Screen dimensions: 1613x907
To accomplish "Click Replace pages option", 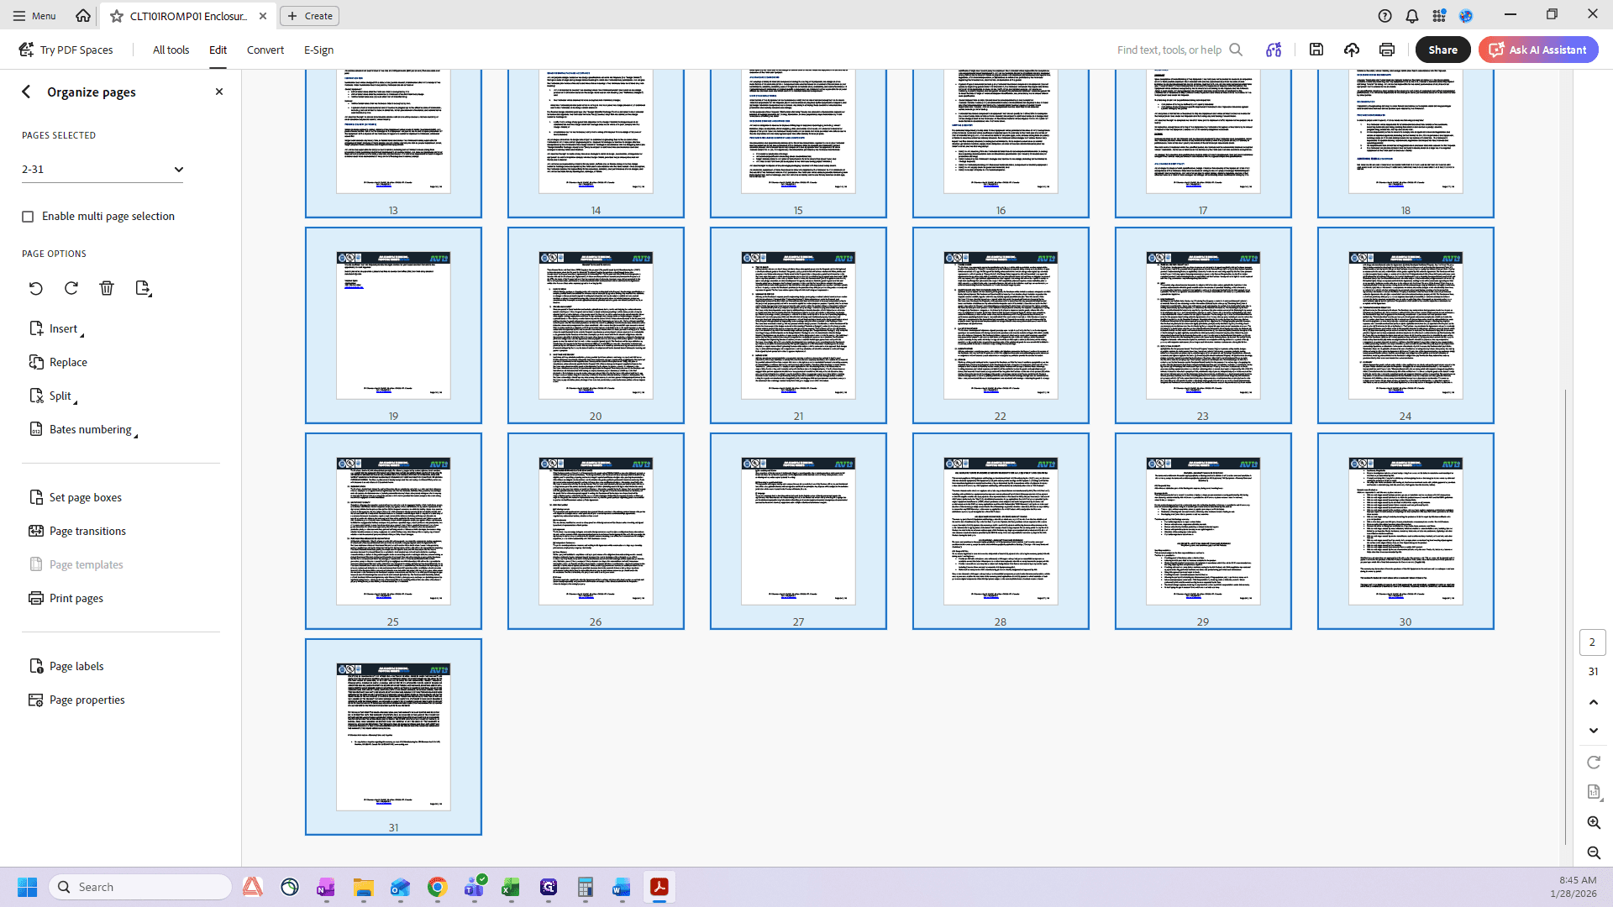I will tap(58, 362).
